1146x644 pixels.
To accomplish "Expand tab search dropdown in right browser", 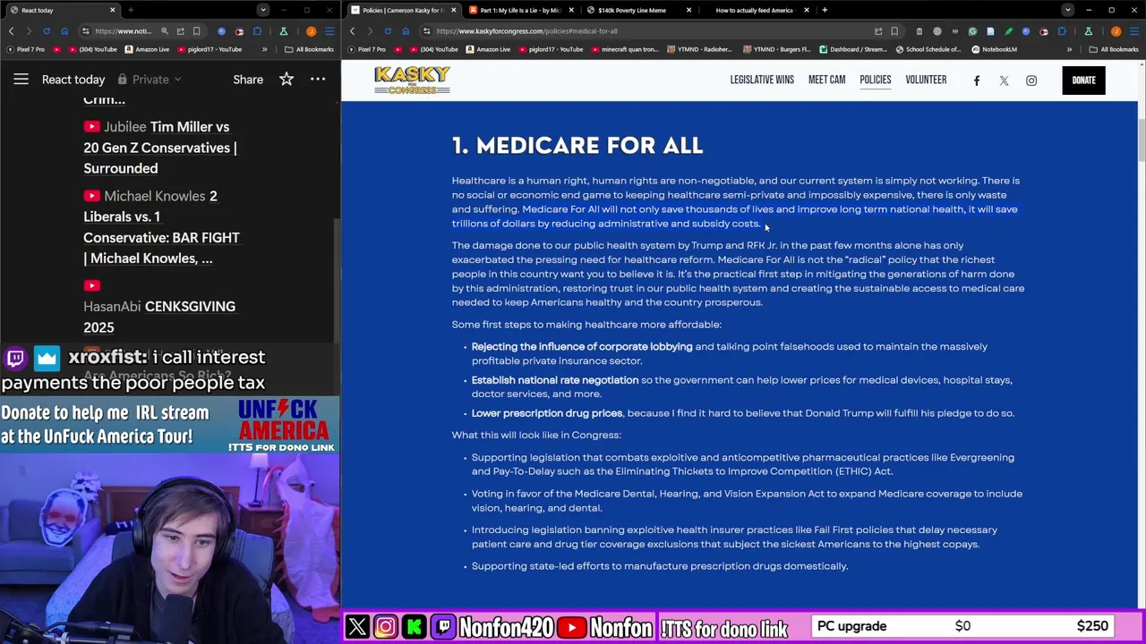I will [1067, 10].
